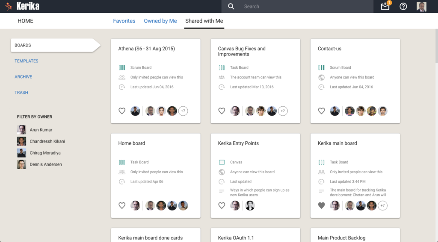
Task: Click description lines icon on Kerika Entry Points
Action: [222, 191]
